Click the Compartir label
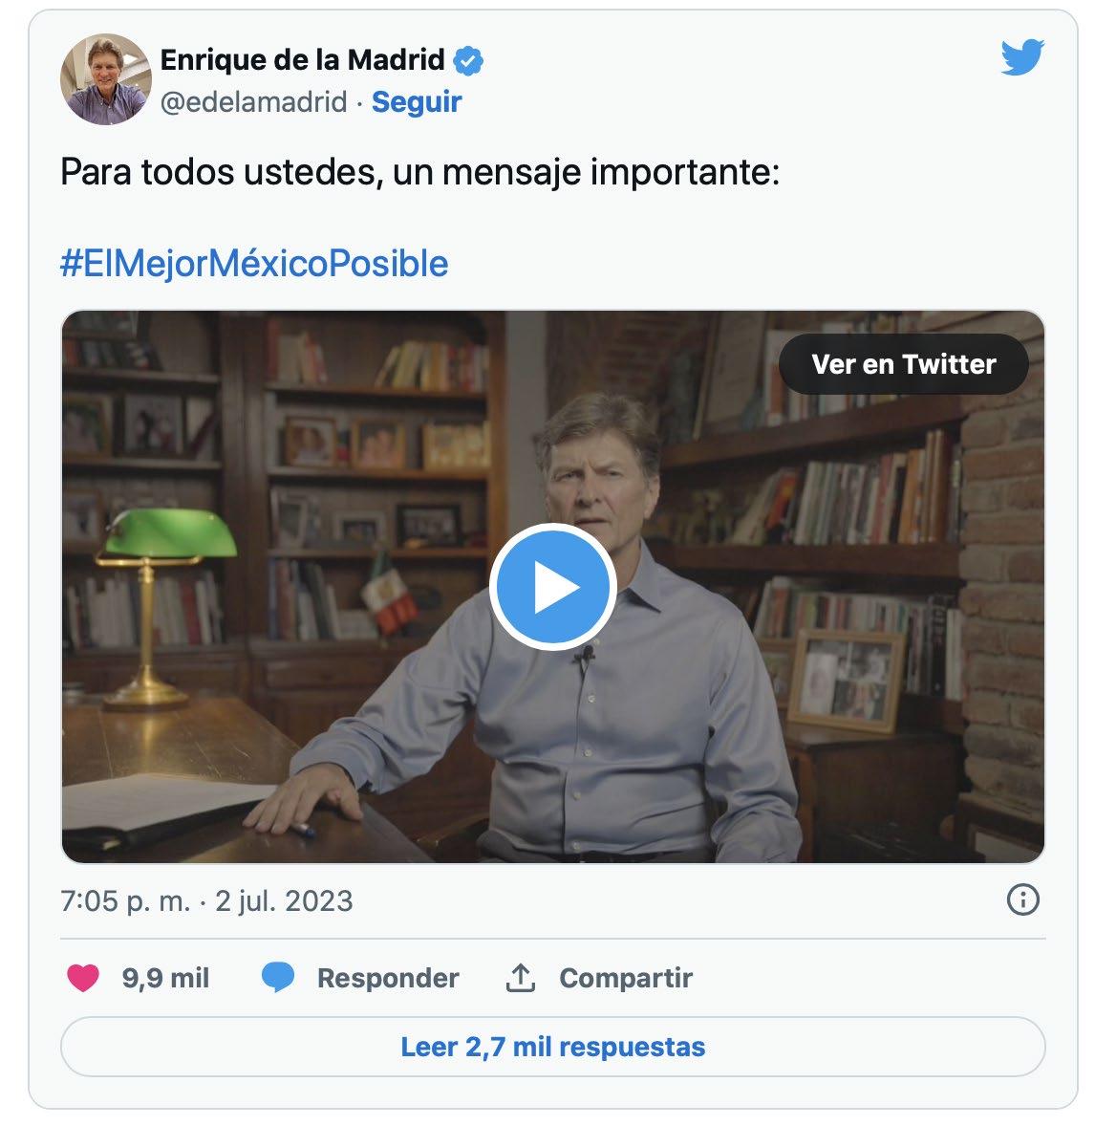The width and height of the screenshot is (1095, 1126). pos(626,978)
